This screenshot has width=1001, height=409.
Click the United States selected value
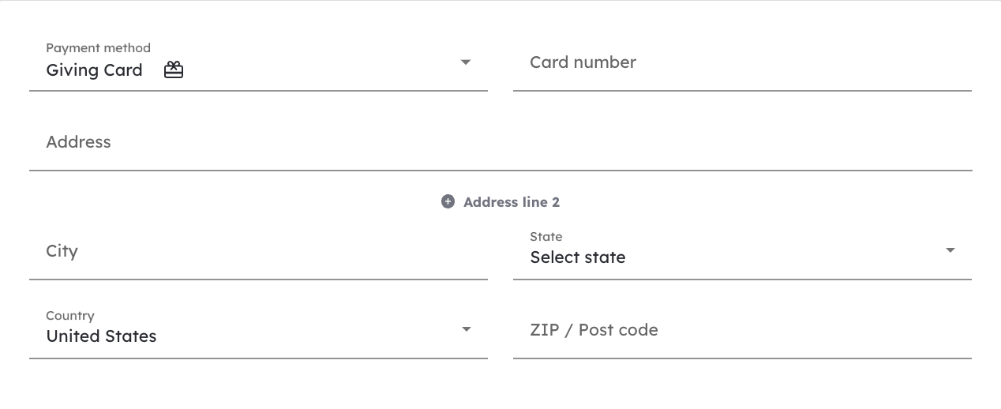[x=102, y=336]
